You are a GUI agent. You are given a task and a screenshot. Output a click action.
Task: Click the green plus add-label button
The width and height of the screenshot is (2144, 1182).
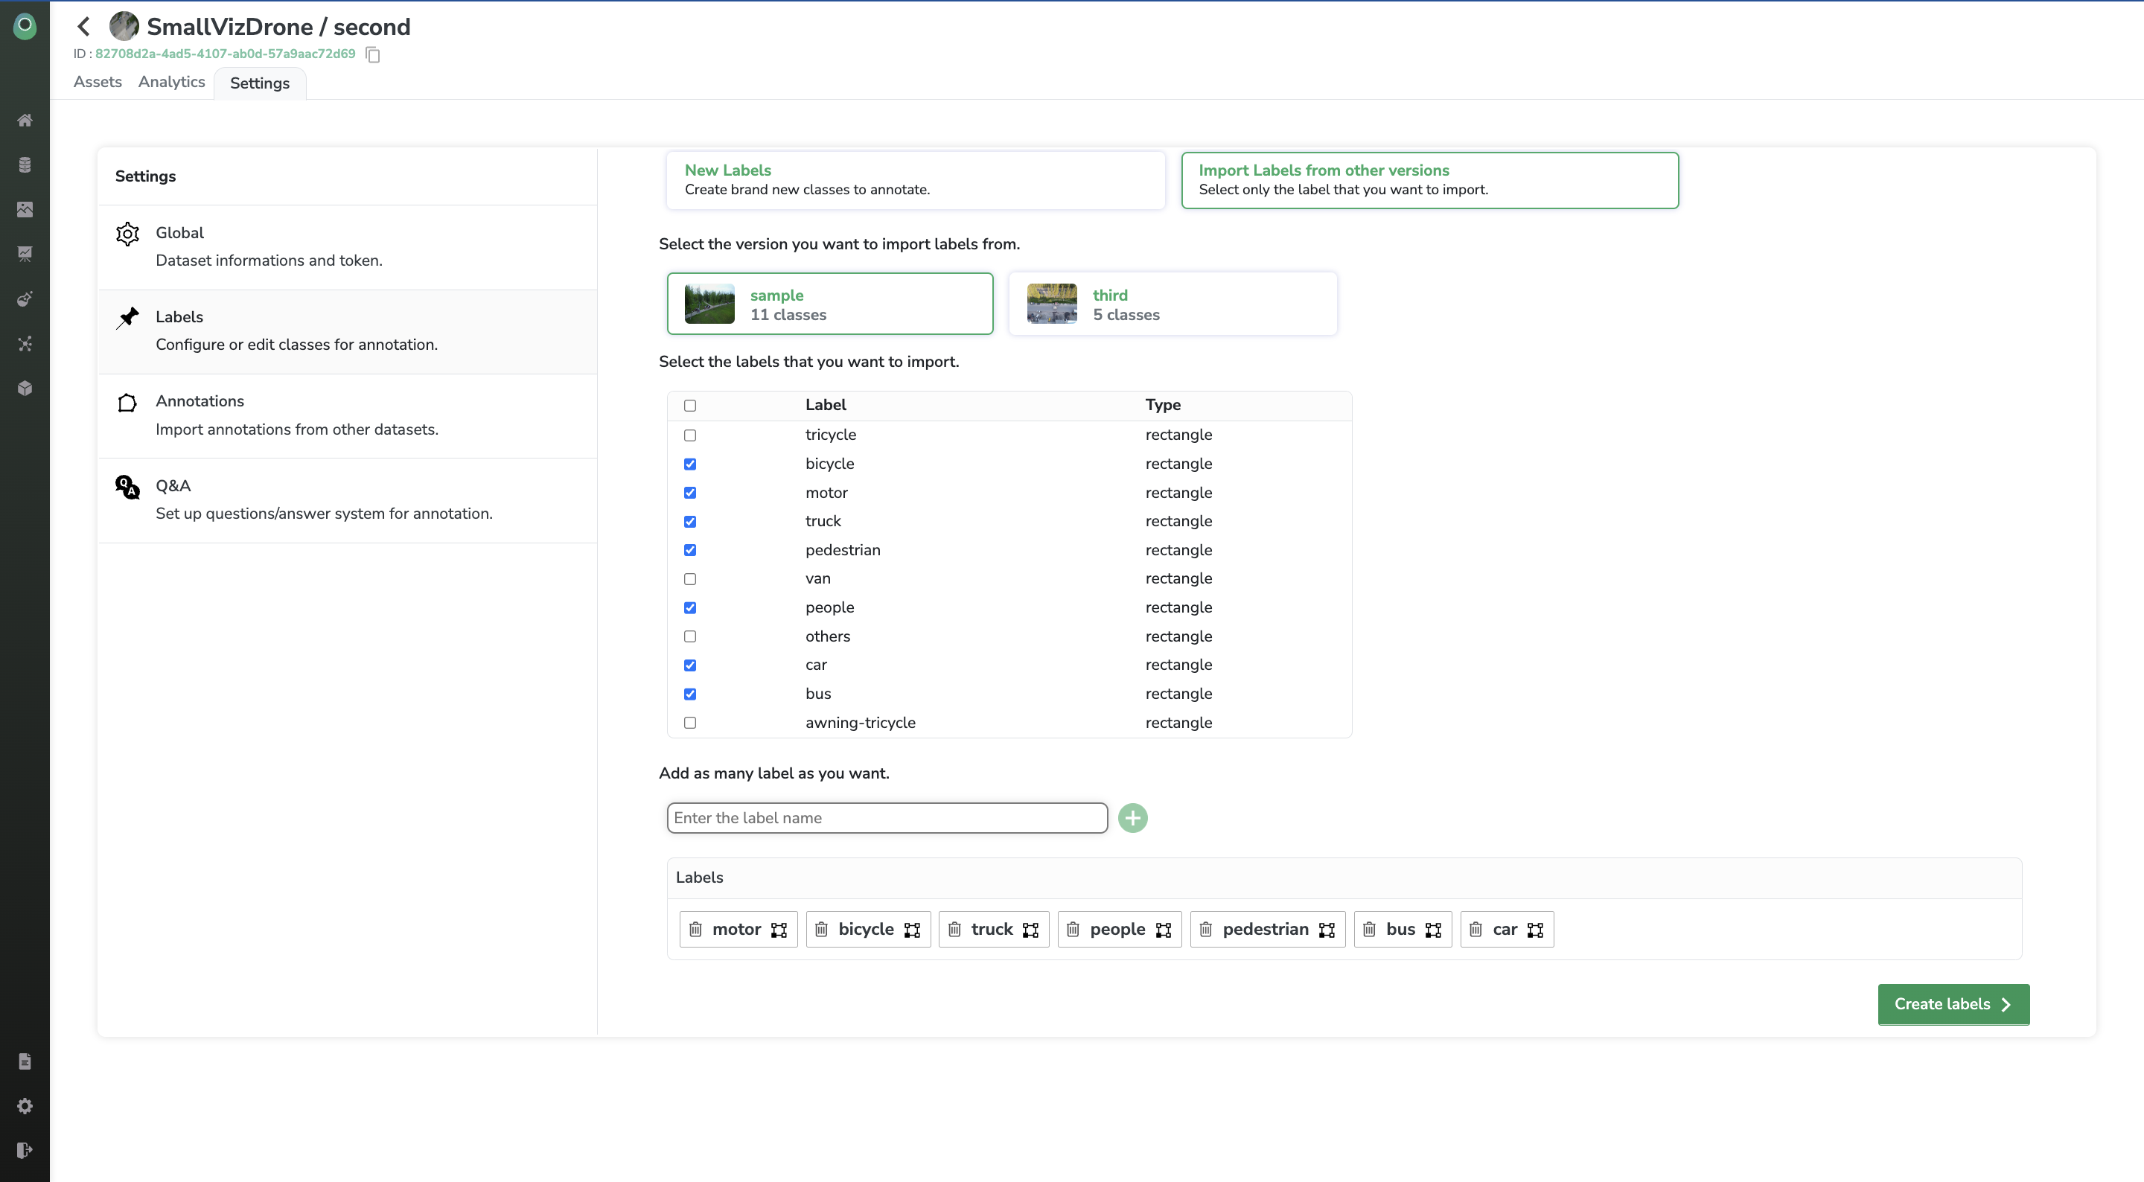click(1132, 817)
